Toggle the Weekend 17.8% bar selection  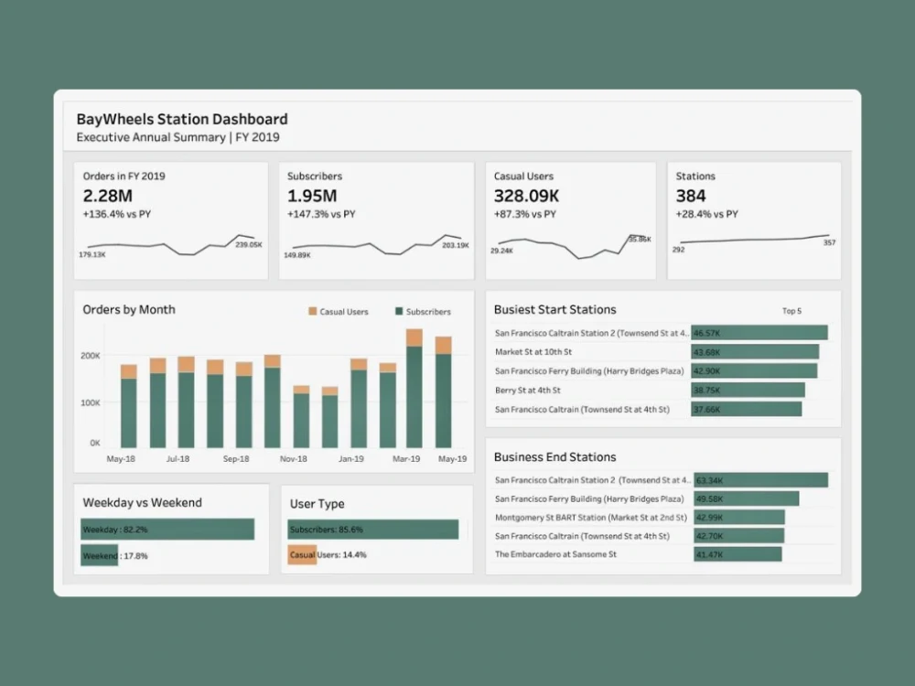coord(100,555)
